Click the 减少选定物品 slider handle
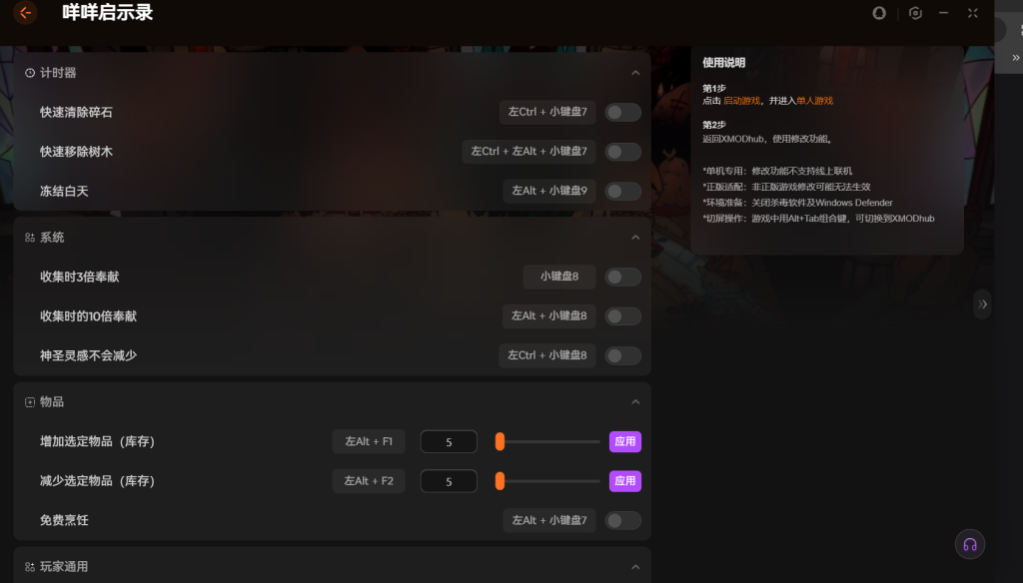The width and height of the screenshot is (1023, 583). (500, 481)
